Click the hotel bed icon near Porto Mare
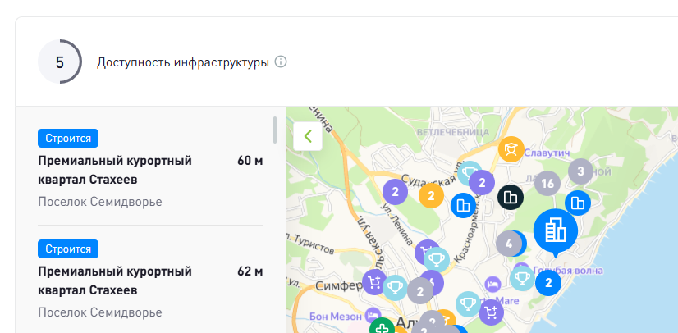Image resolution: width=678 pixels, height=333 pixels. [x=493, y=284]
